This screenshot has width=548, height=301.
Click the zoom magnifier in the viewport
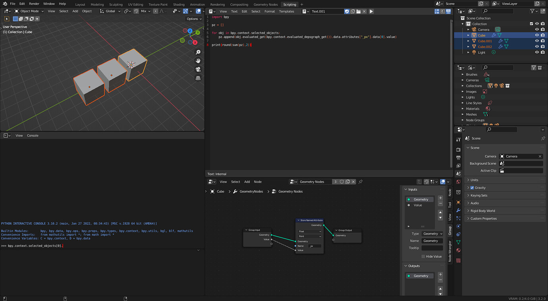[x=198, y=52]
